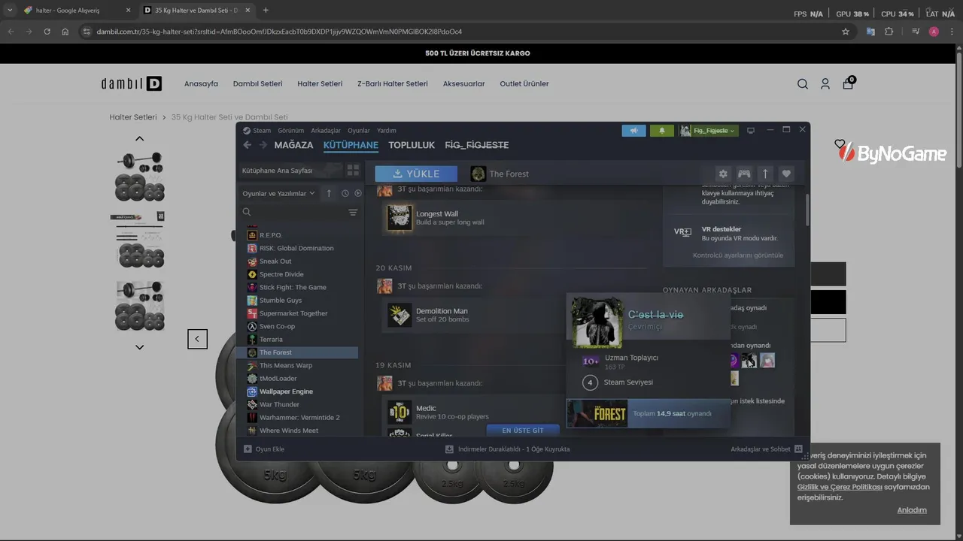
Task: Click the Demolition Man achievement icon
Action: pos(399,315)
